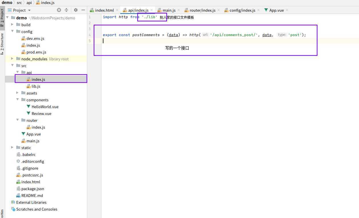Select README.md file
This screenshot has height=218, width=359.
32,196
